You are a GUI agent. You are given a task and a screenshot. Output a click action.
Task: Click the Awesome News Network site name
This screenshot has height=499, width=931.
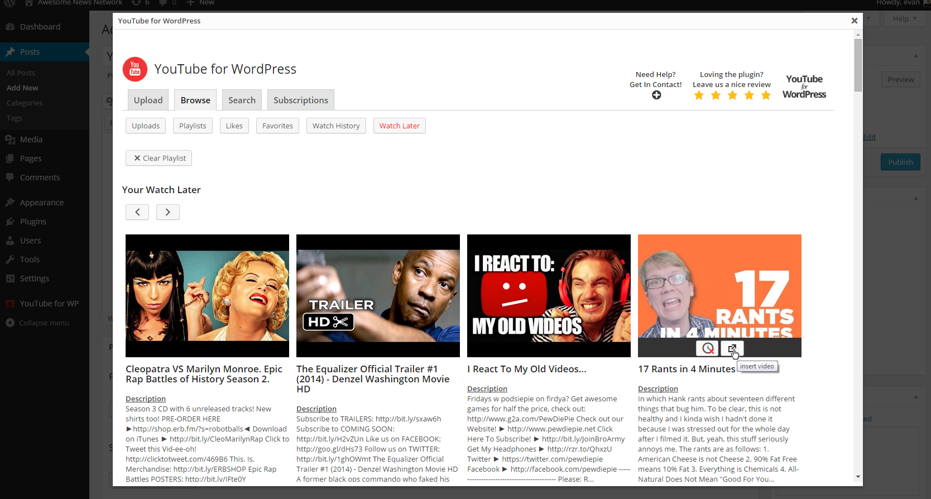tap(80, 3)
